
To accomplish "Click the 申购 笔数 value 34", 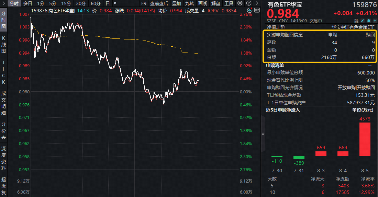I will [334, 43].
